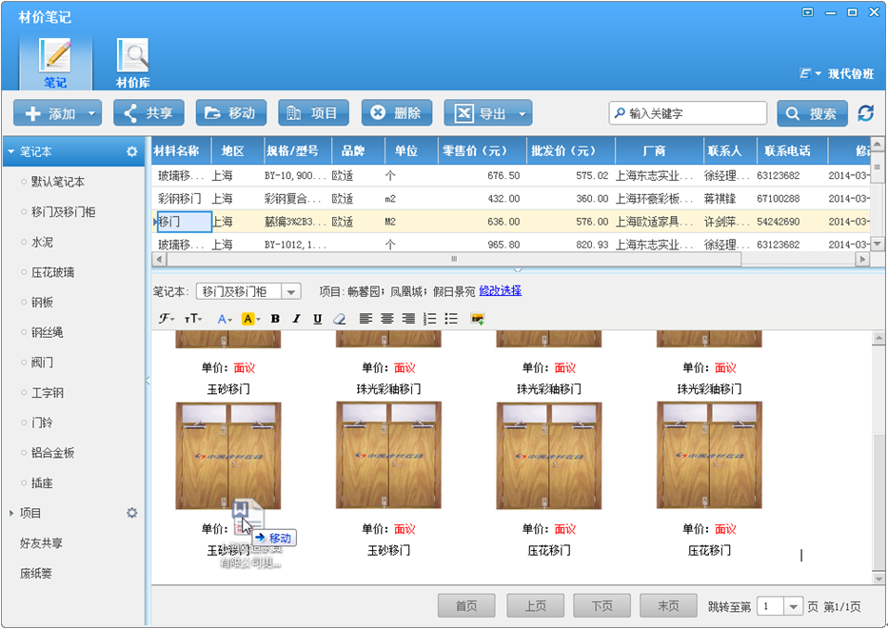The width and height of the screenshot is (888, 629).
Task: Open the yellow highlight color picker
Action: (x=251, y=319)
